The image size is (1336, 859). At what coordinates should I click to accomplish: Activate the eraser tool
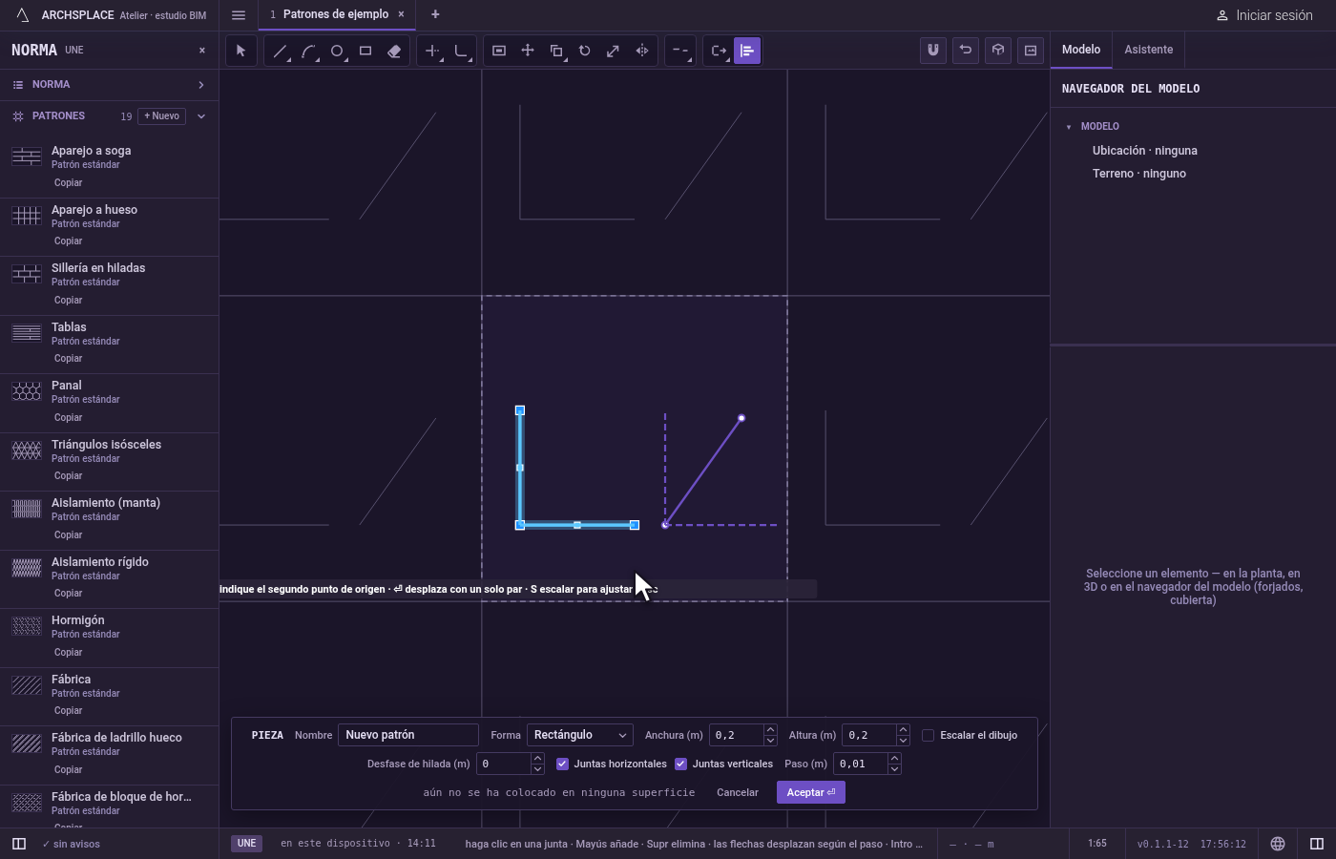[394, 51]
